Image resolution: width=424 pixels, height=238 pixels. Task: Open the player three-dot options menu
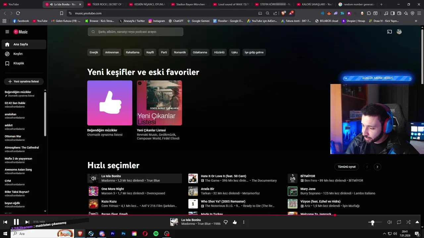[x=244, y=222]
